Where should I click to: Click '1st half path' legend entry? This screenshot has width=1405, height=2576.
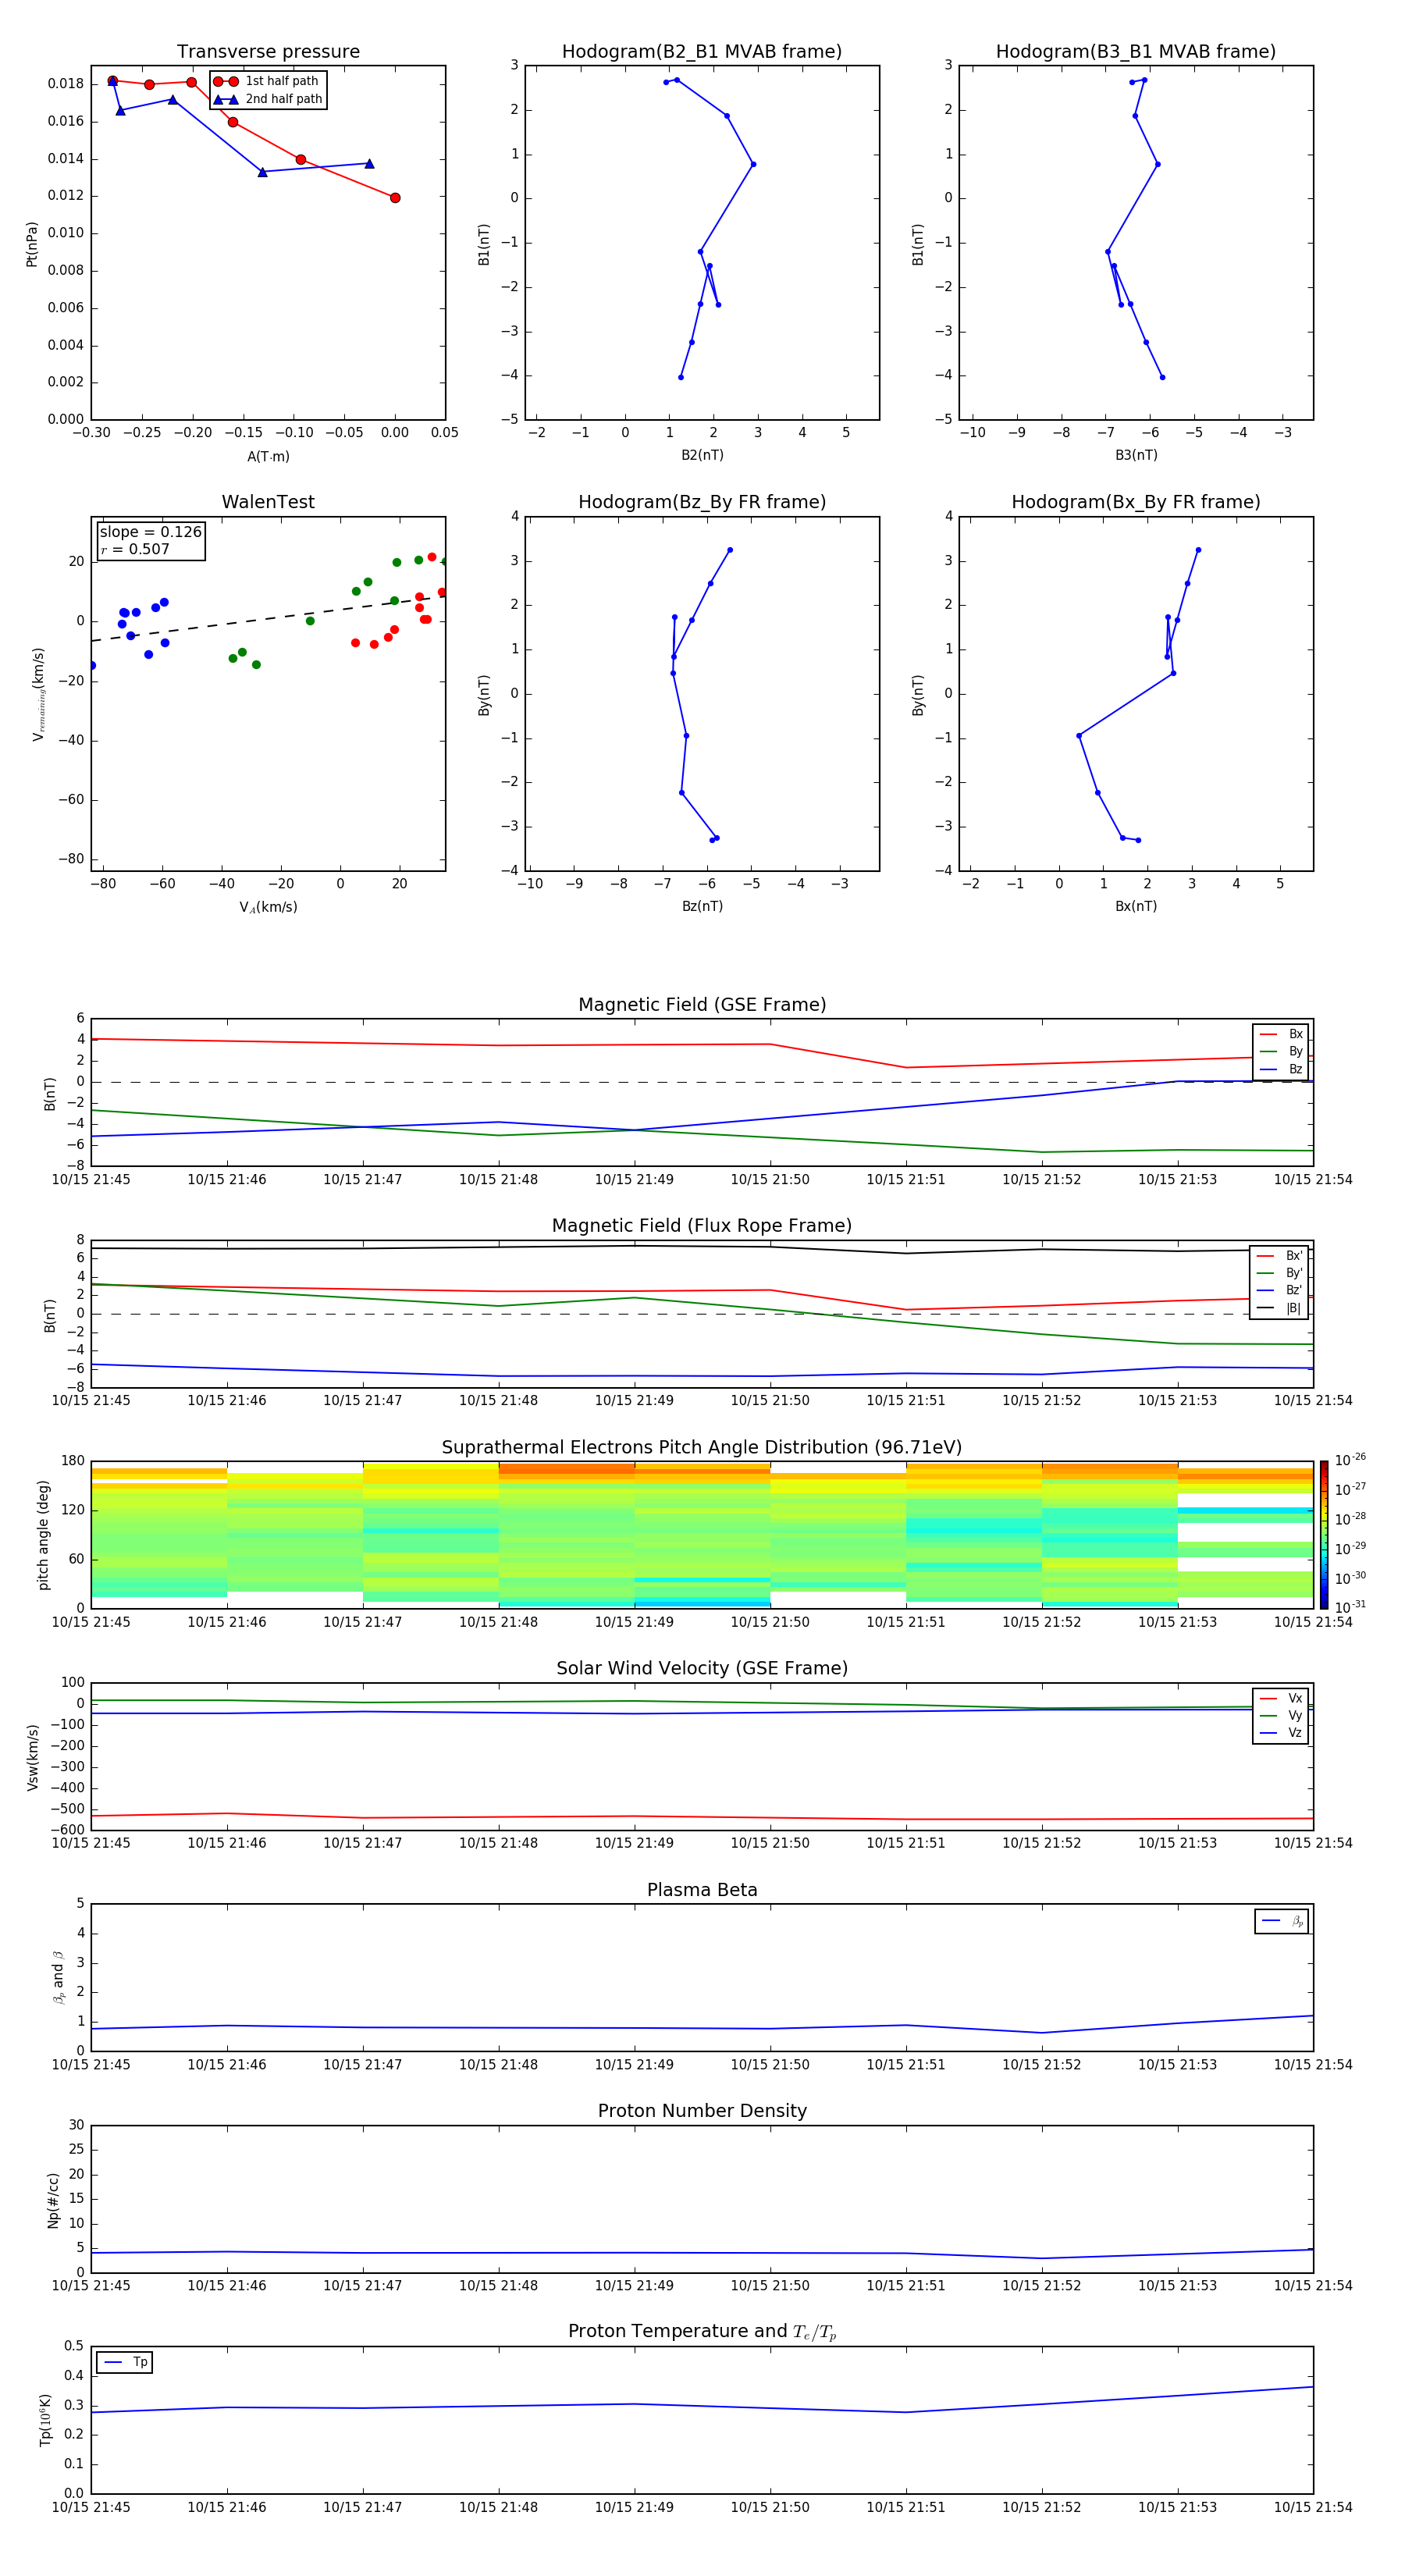tap(267, 81)
